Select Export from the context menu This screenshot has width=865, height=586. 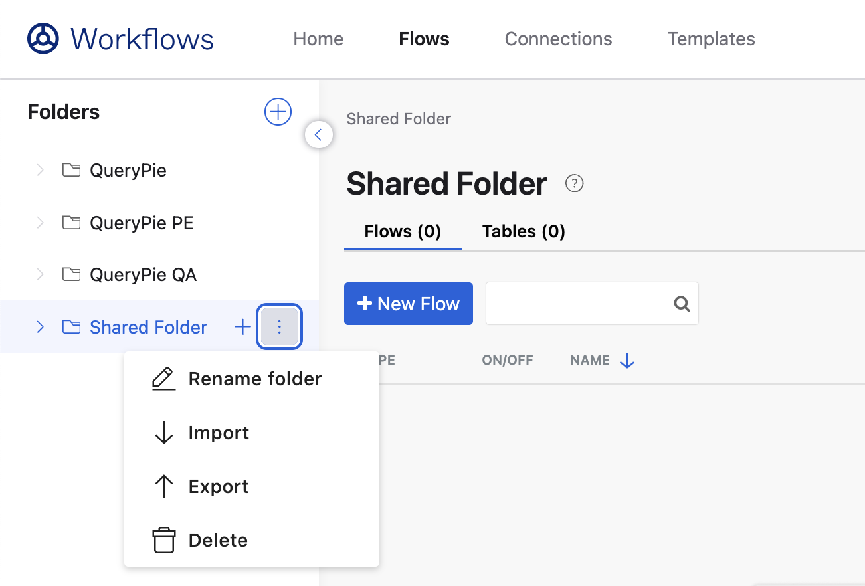click(219, 486)
